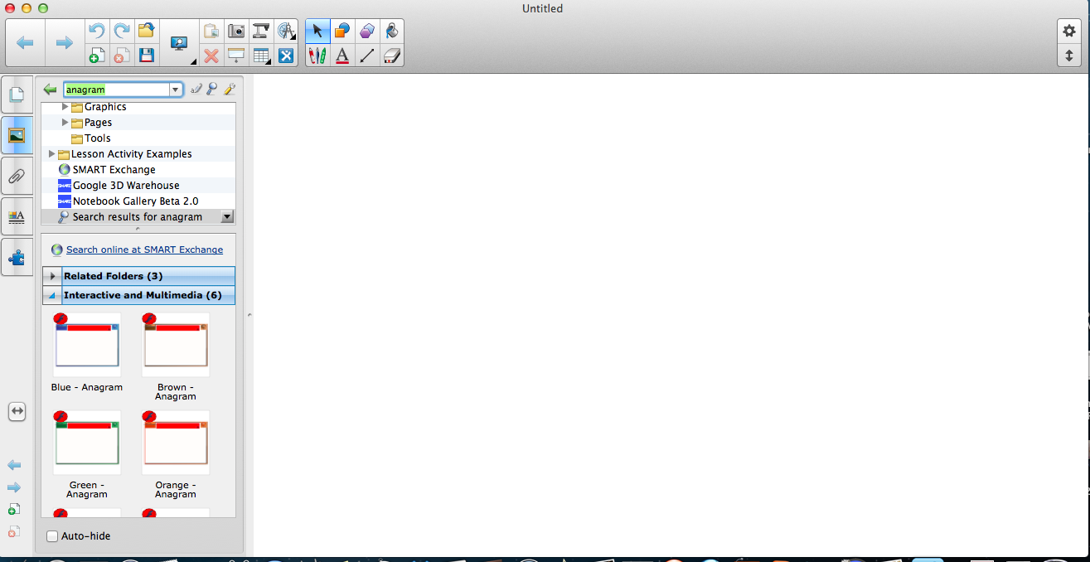Click the Undo icon in toolbar
The width and height of the screenshot is (1090, 562).
[x=96, y=31]
